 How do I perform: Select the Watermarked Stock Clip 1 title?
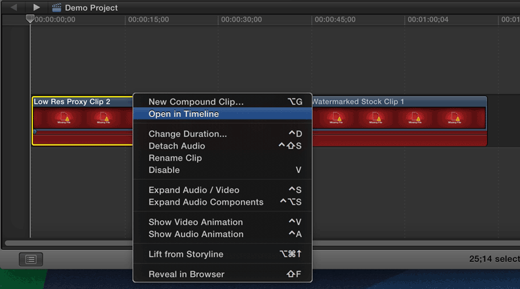pos(358,102)
